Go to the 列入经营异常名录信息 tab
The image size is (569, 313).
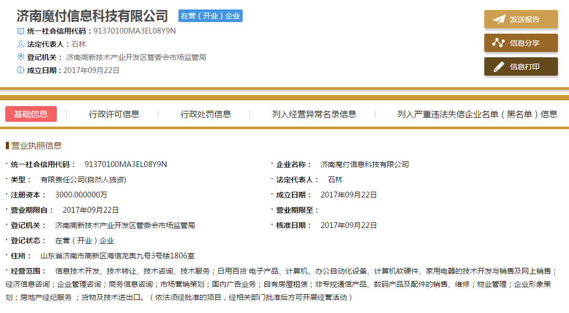[x=314, y=114]
